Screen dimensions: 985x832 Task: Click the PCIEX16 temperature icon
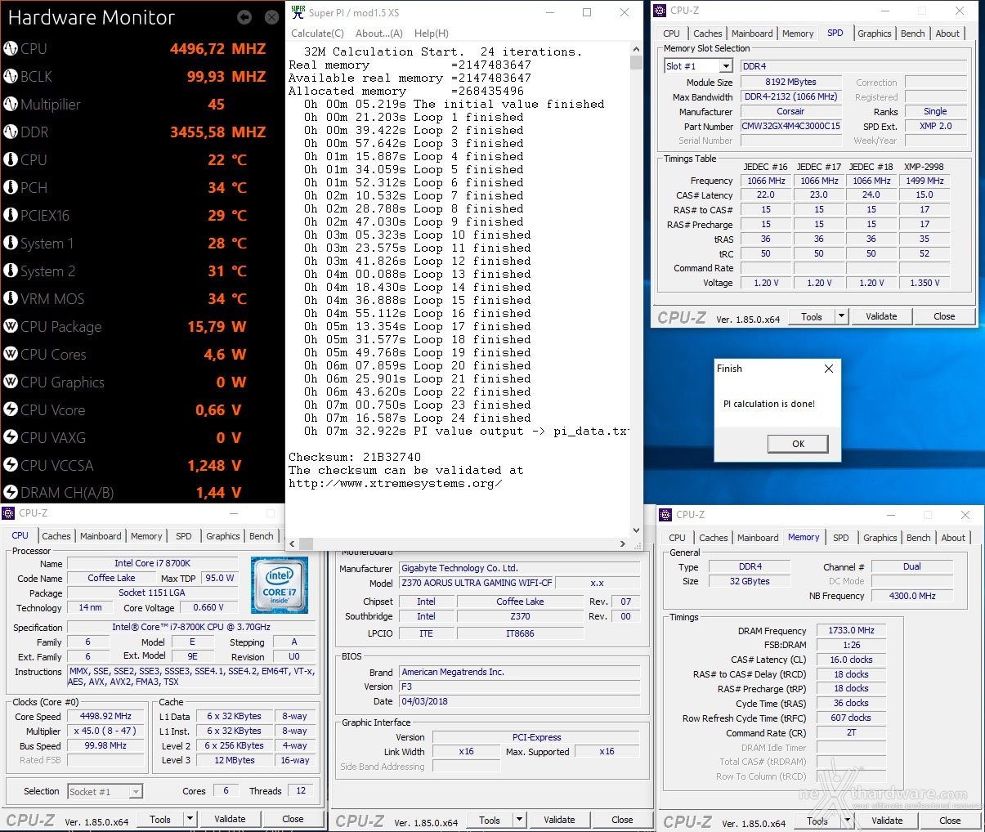coord(11,215)
